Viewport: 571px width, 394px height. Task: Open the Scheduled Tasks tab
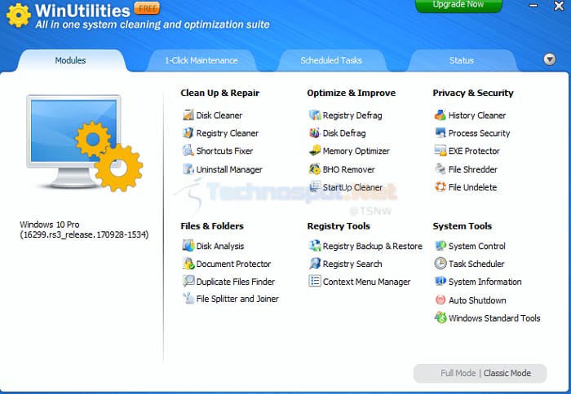click(x=331, y=60)
